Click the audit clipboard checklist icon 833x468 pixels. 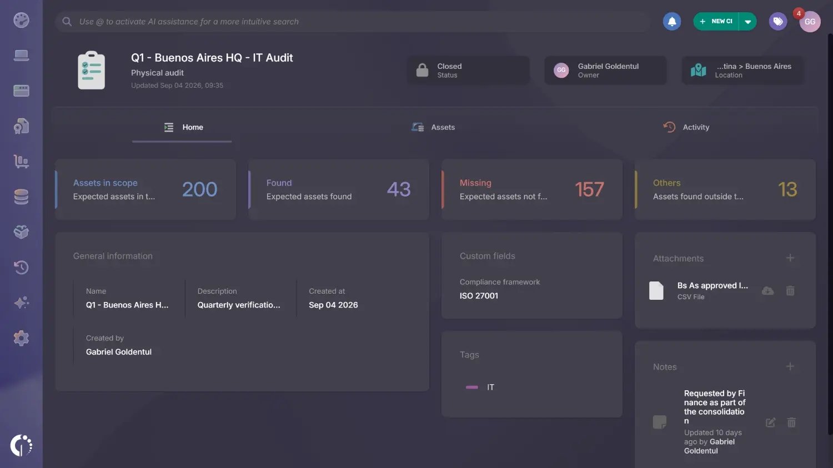(92, 70)
